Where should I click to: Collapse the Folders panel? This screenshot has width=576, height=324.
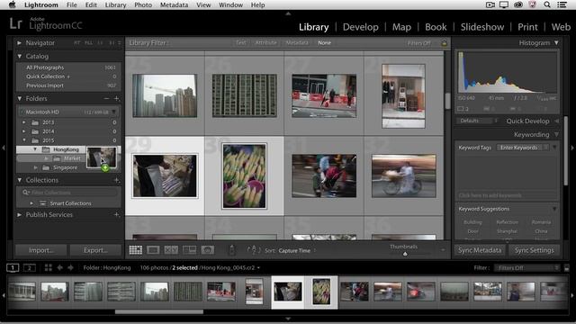pos(19,98)
